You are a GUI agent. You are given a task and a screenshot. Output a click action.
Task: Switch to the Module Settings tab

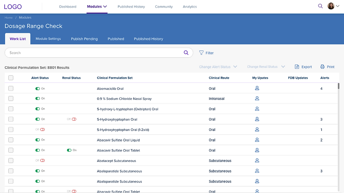[x=48, y=39]
